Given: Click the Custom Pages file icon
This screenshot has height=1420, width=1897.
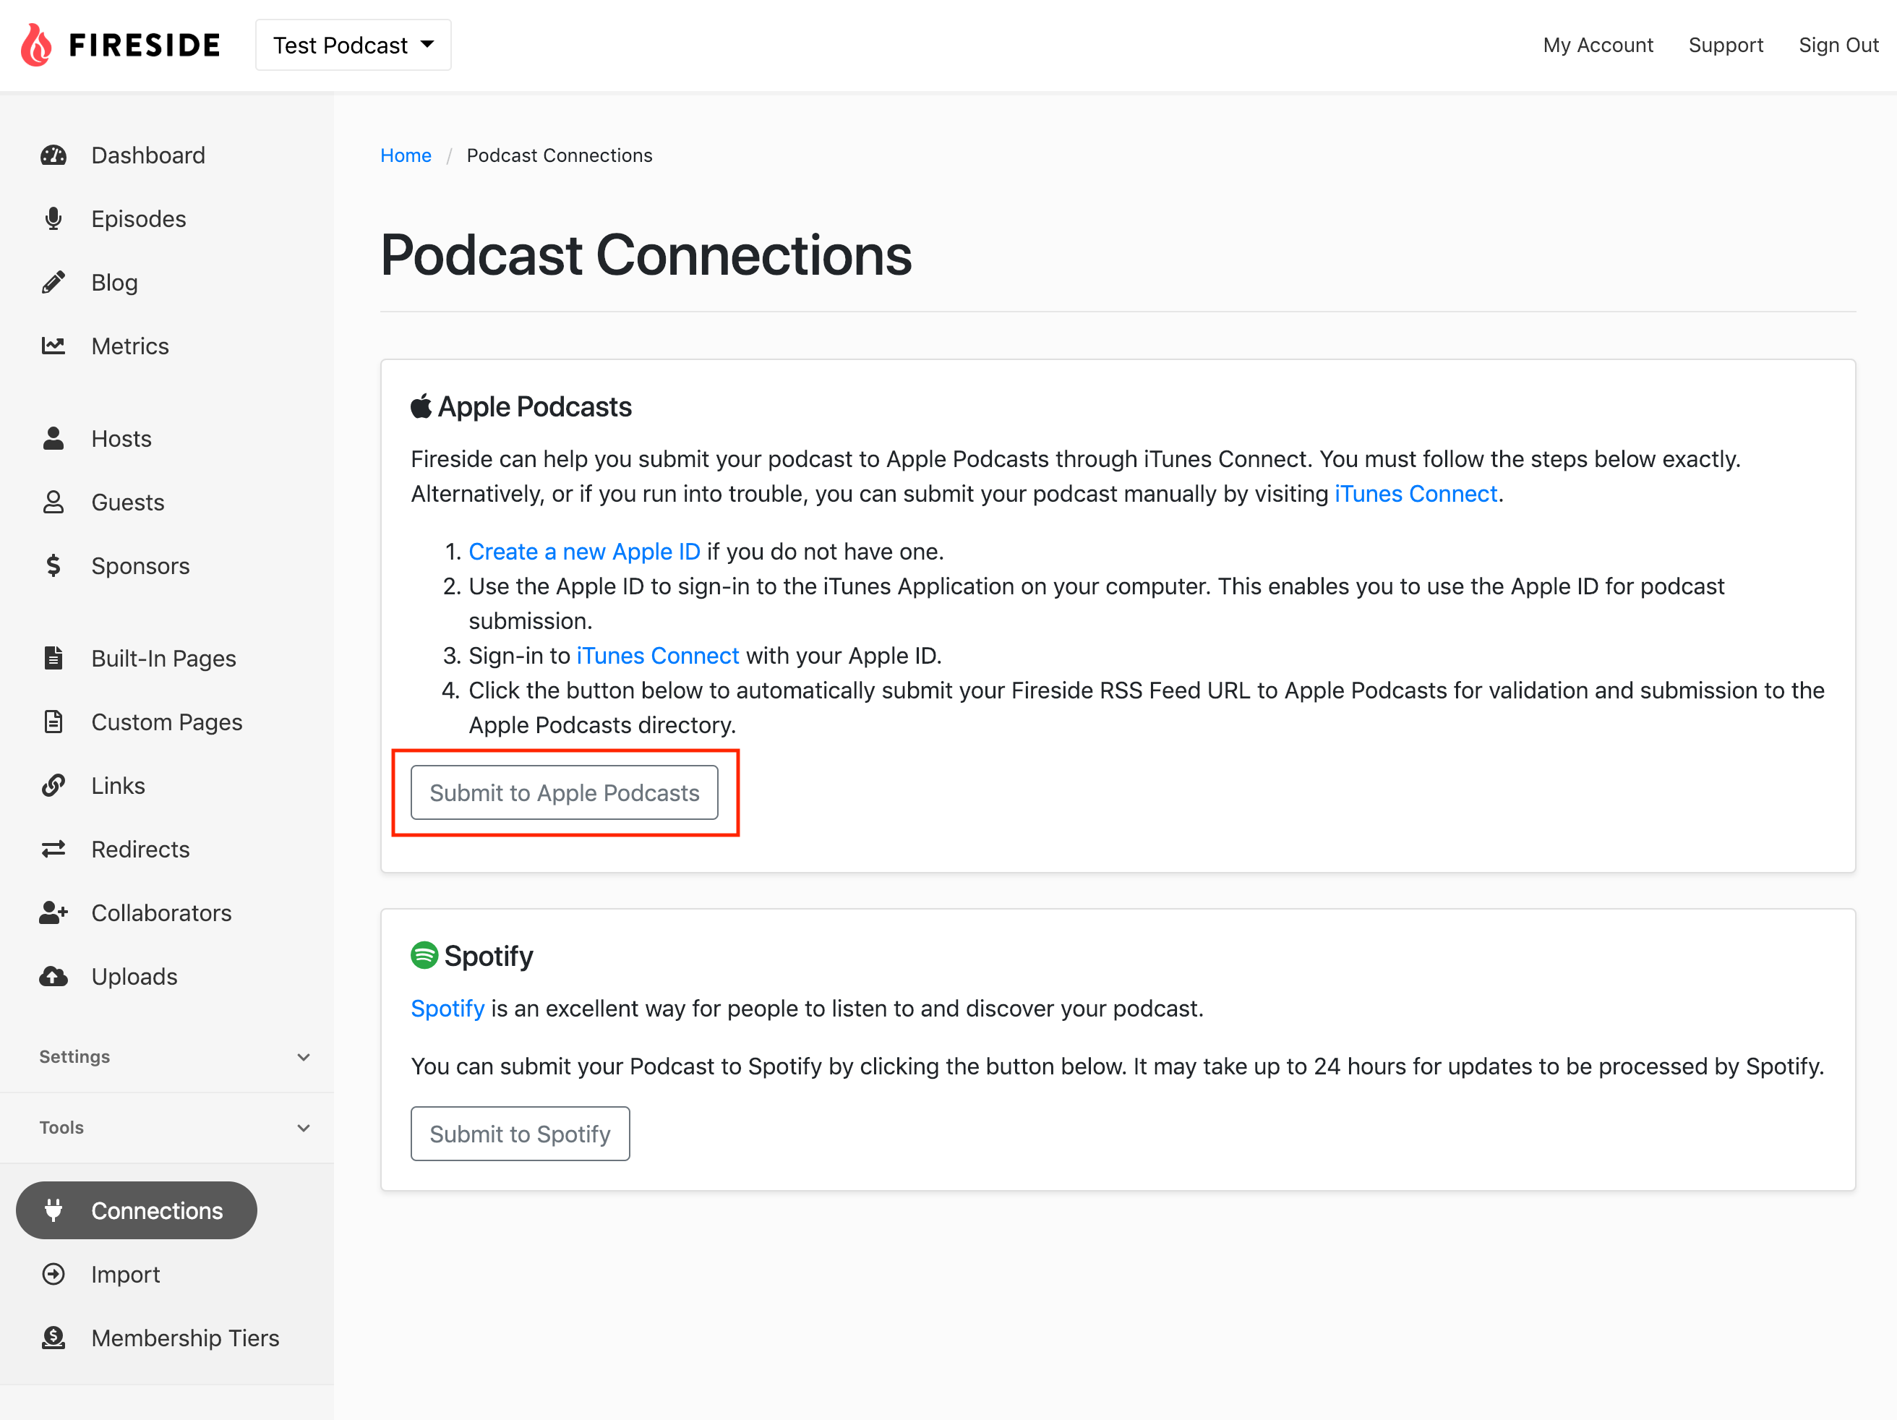Looking at the screenshot, I should click(53, 721).
